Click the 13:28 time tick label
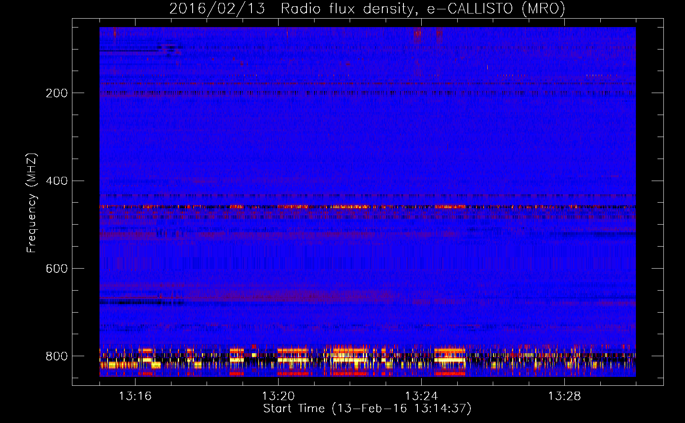 click(x=564, y=396)
